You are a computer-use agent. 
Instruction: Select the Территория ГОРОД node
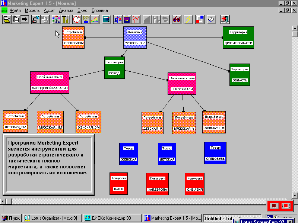pyautogui.click(x=115, y=68)
